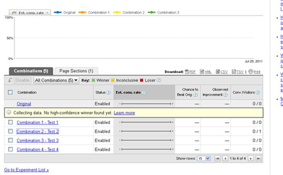The height and width of the screenshot is (175, 283).
Task: Click the Original conversion rate range bar
Action: point(145,104)
